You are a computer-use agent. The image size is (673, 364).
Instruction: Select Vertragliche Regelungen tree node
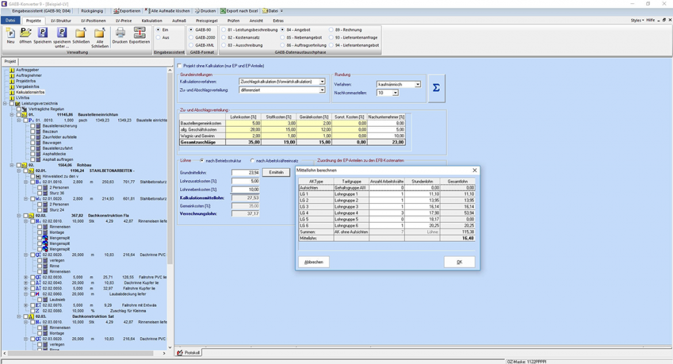47,109
